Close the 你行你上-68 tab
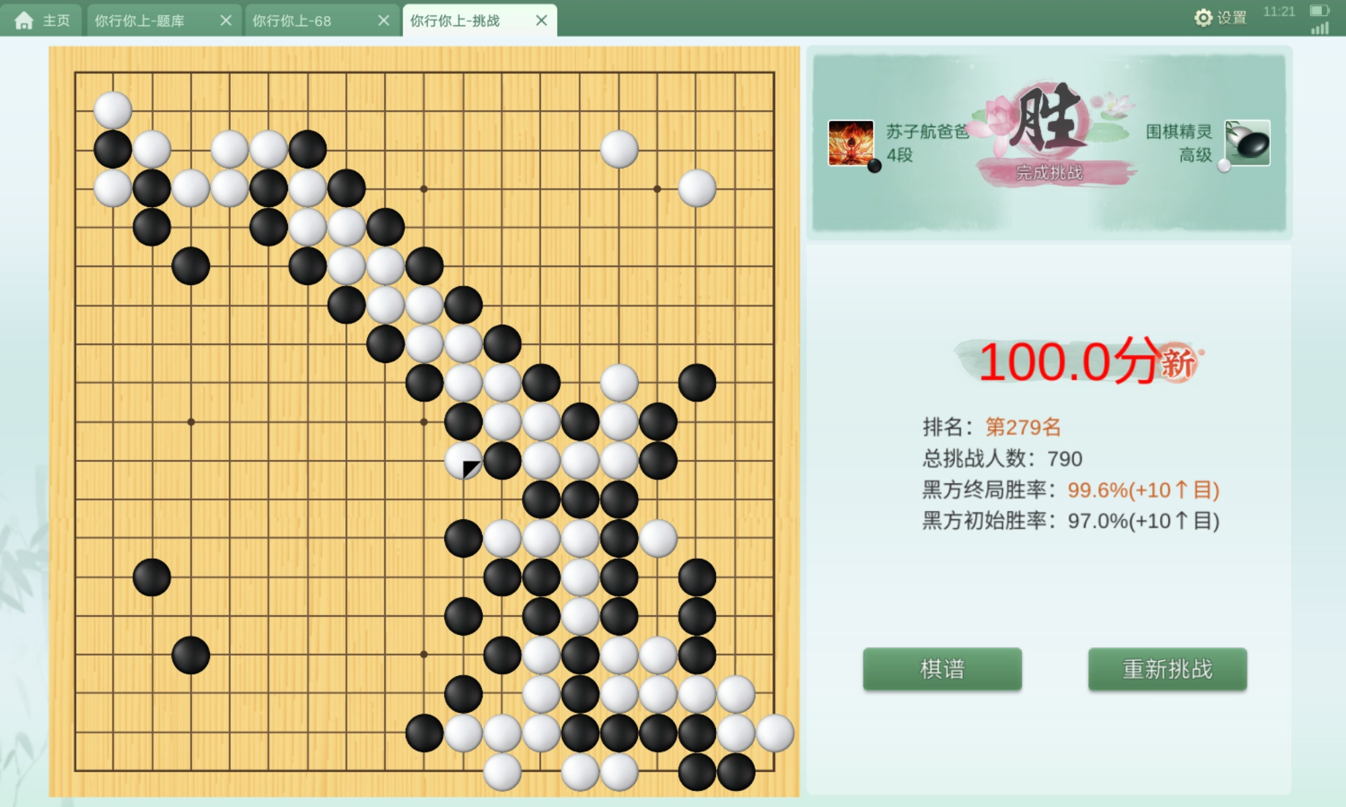This screenshot has width=1346, height=807. pos(384,21)
